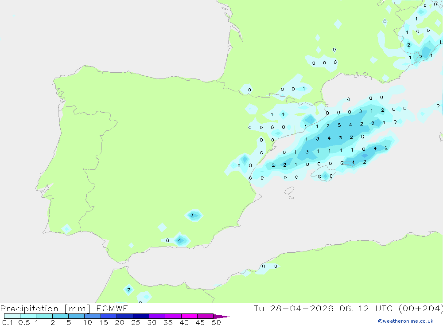The width and height of the screenshot is (443, 325).
Task: Click the weatheronline.co.uk link
Action: (406, 321)
